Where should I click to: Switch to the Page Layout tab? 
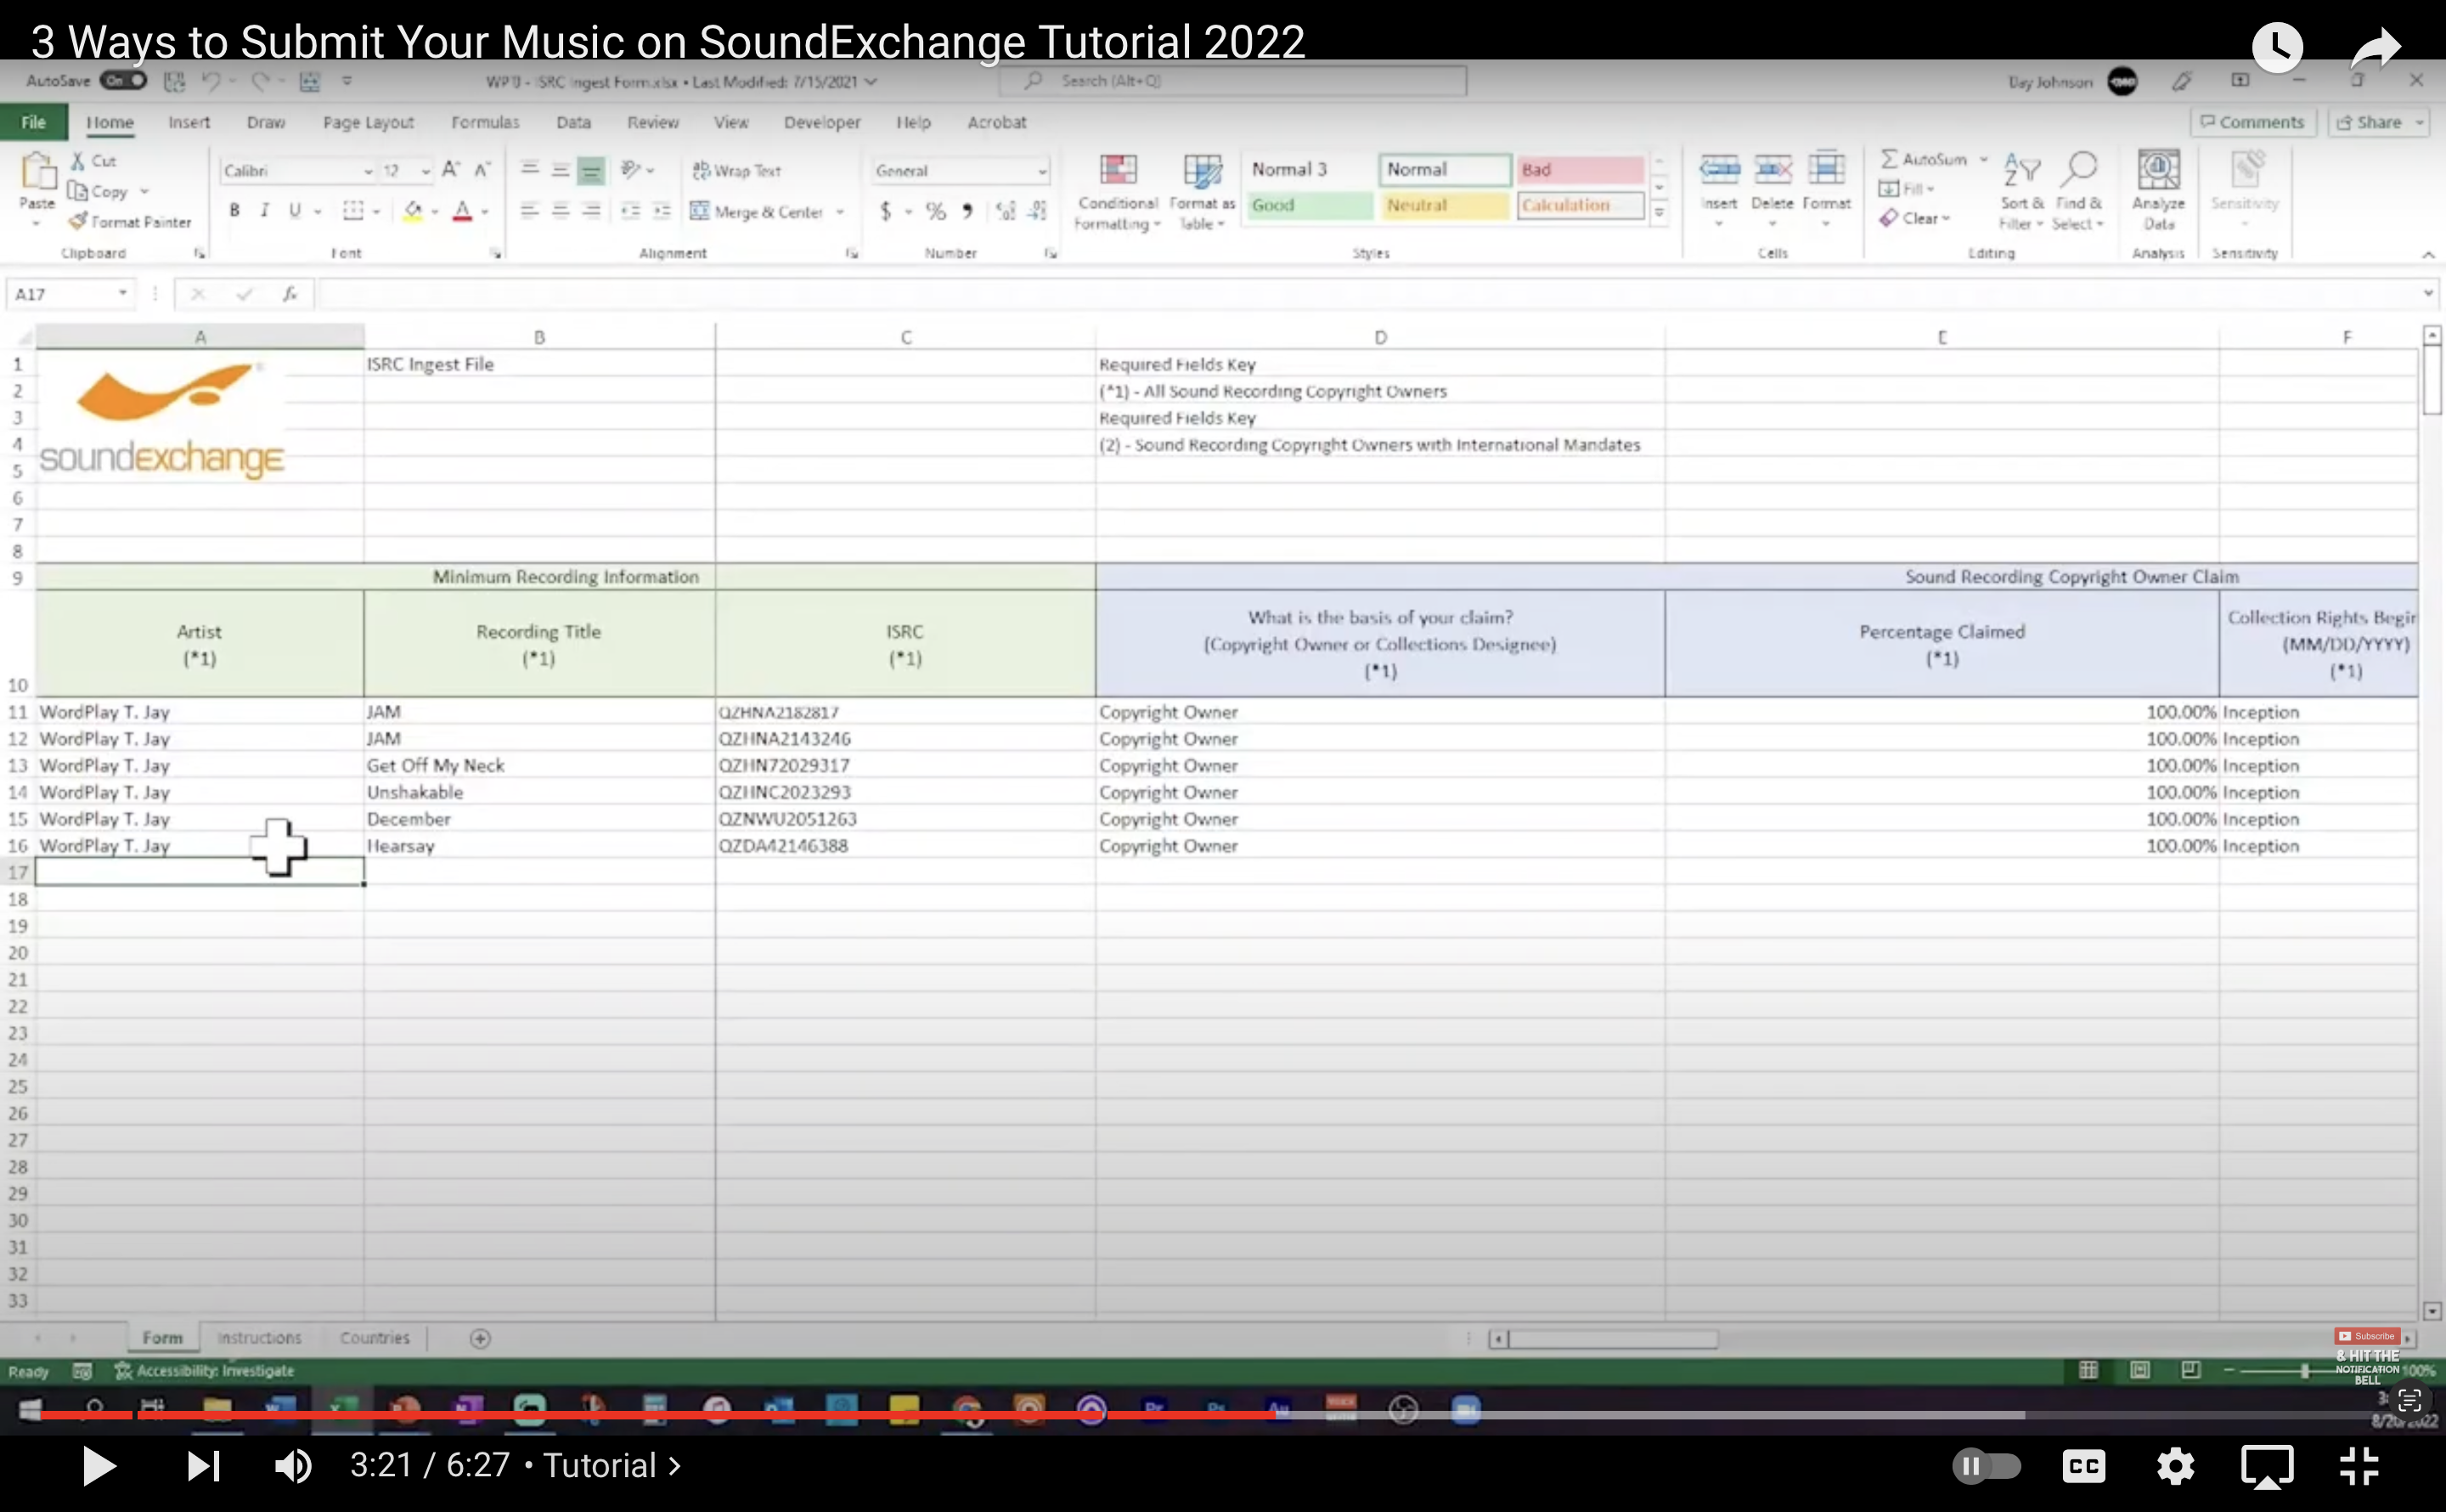(x=368, y=122)
